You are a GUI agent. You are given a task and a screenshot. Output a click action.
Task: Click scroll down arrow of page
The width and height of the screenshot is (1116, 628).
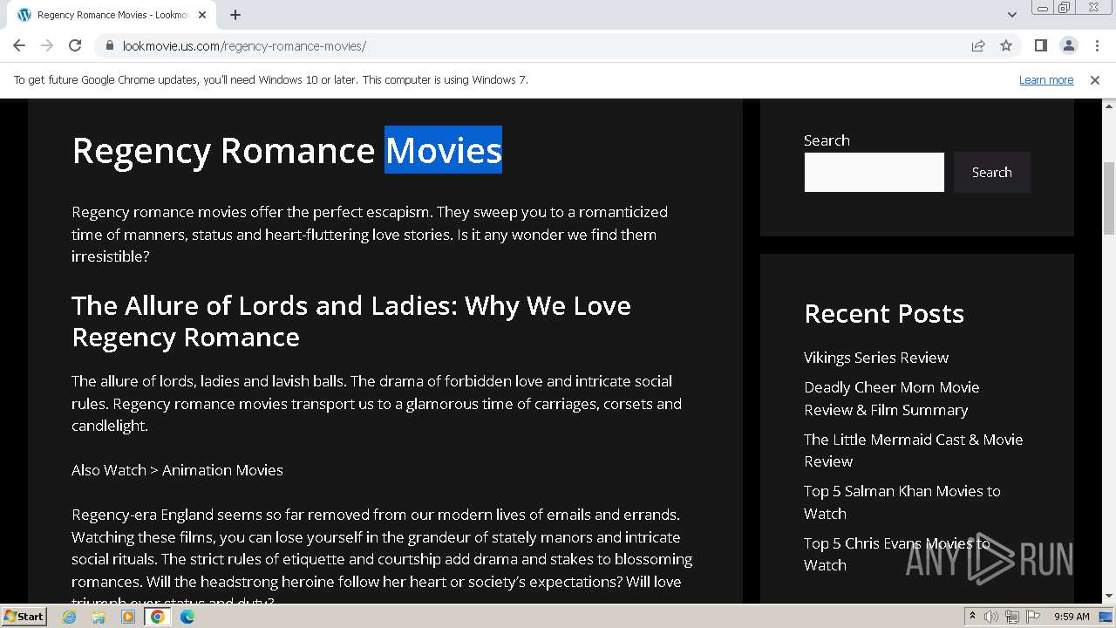1109,597
